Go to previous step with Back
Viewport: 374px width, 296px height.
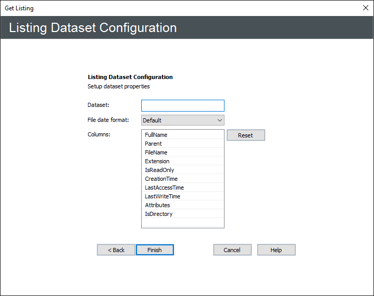pos(116,250)
